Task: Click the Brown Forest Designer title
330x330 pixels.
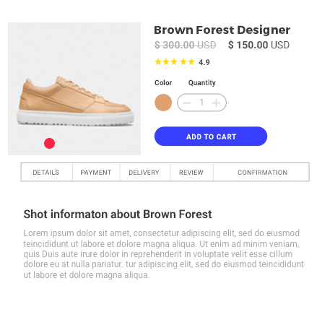Action: pos(222,30)
